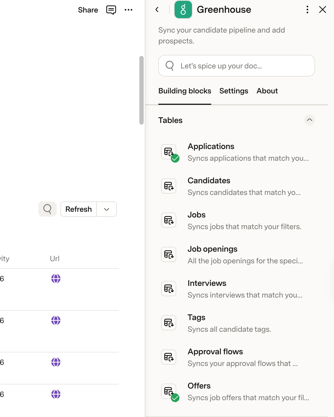Viewport: 334px width, 417px height.
Task: Collapse the Tables section
Action: [x=309, y=120]
